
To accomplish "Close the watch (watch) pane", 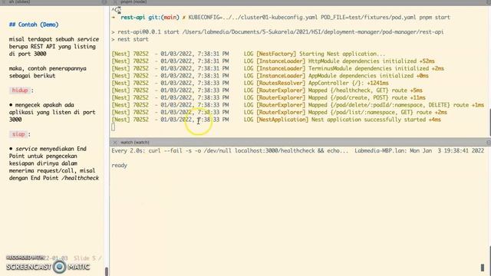I will coord(114,143).
